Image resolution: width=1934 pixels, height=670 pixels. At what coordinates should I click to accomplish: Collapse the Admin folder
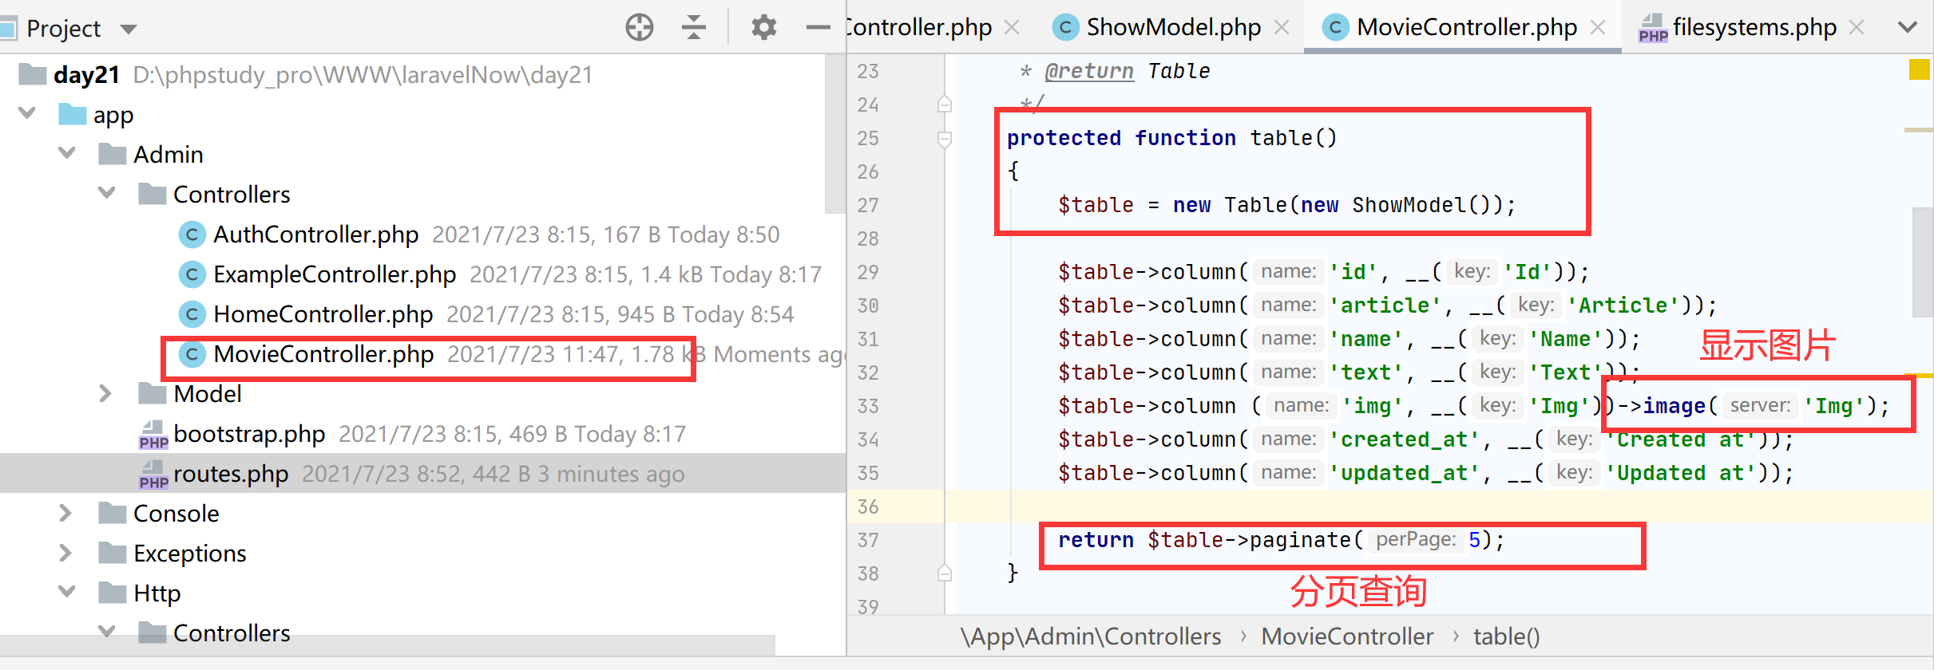point(67,153)
